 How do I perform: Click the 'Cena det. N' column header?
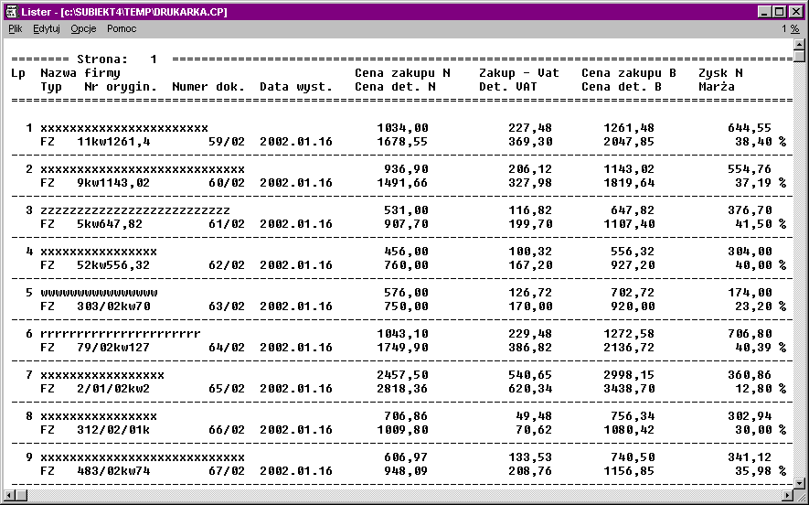395,87
